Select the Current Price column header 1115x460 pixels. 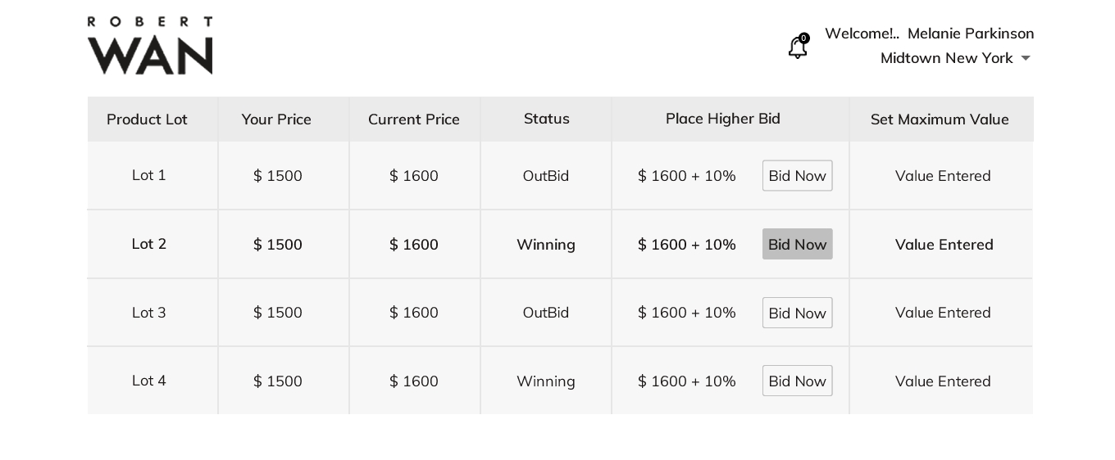point(414,120)
